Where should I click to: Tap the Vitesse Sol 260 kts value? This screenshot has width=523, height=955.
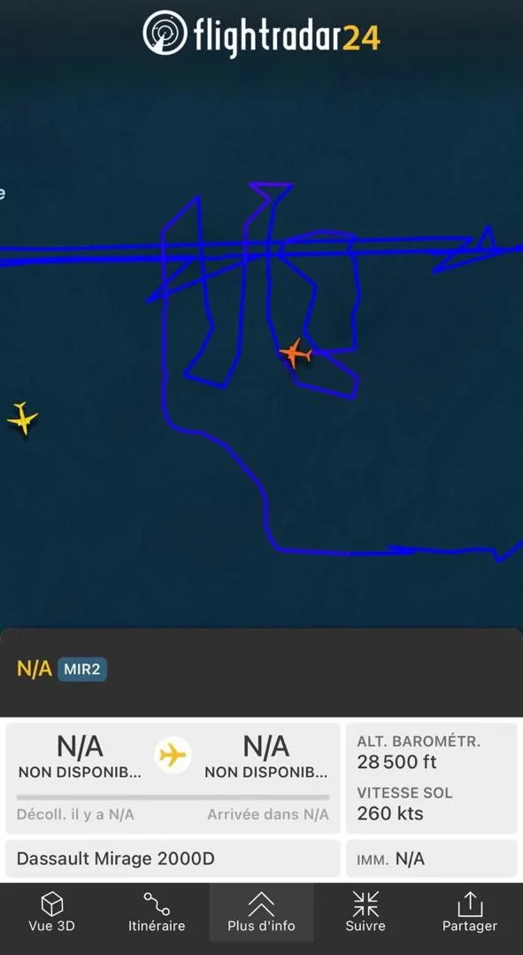coord(390,813)
